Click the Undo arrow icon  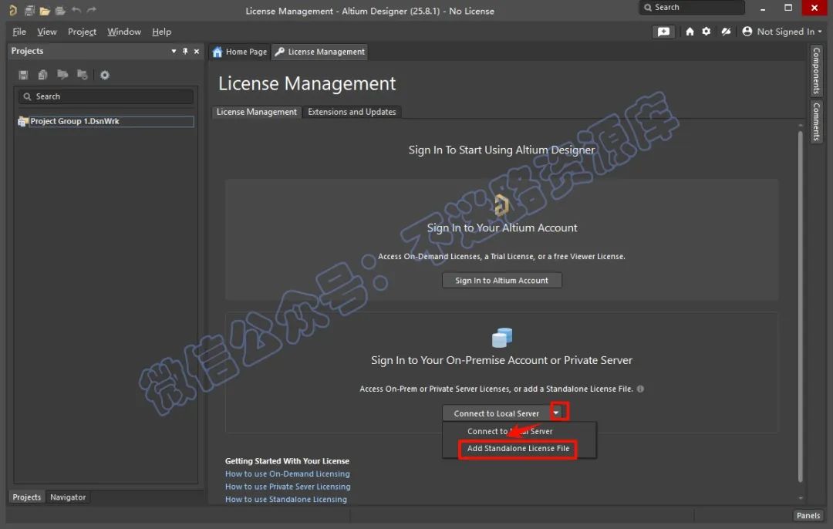(x=76, y=10)
